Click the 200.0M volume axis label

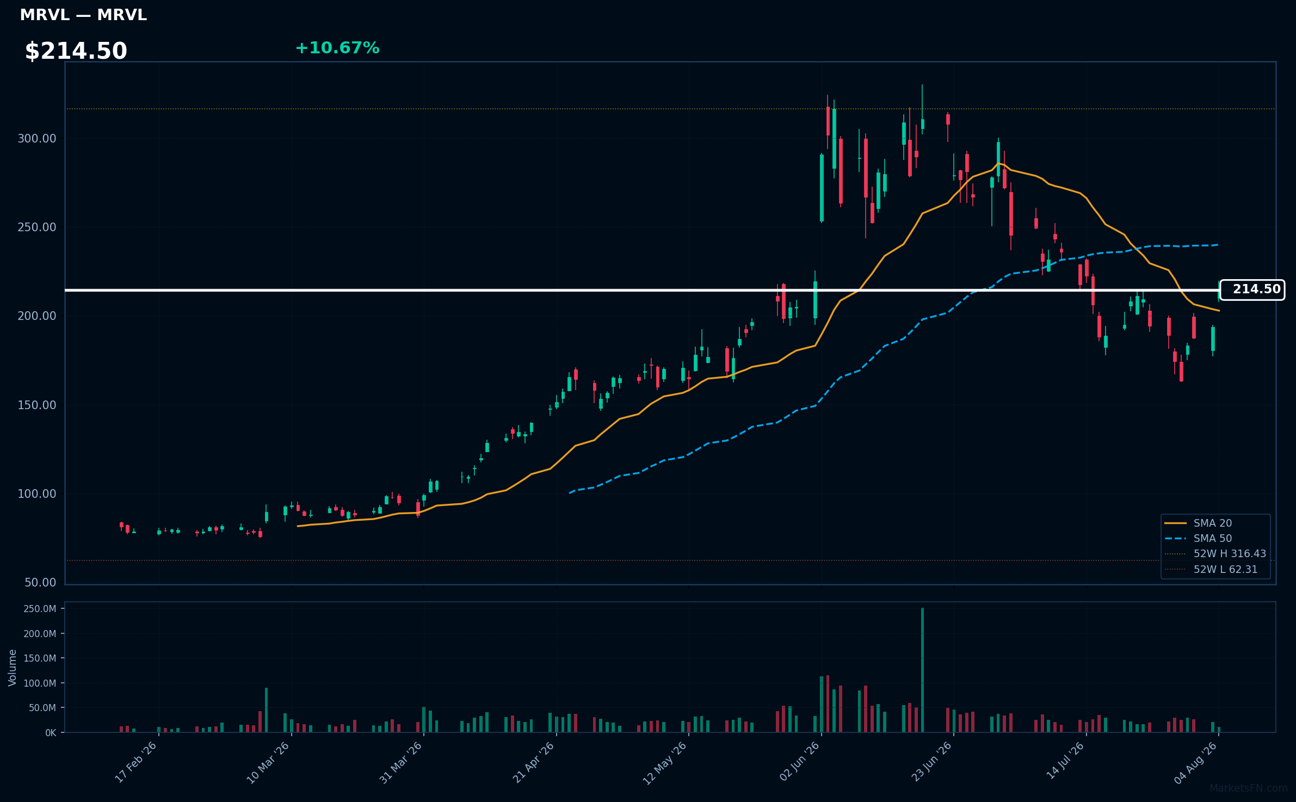point(40,634)
